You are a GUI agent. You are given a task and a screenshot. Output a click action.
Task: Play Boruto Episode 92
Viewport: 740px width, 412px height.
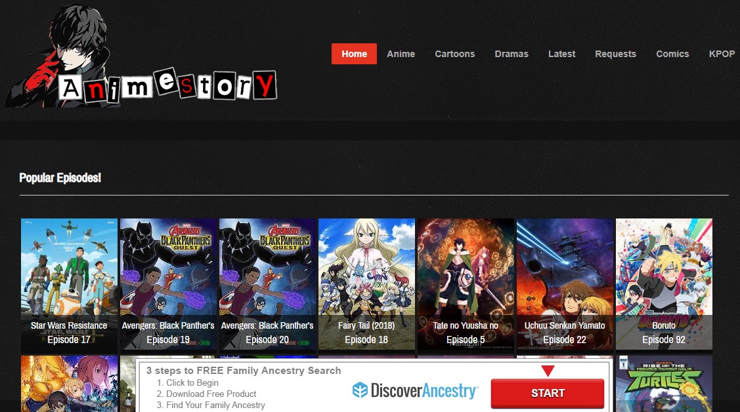tap(663, 284)
